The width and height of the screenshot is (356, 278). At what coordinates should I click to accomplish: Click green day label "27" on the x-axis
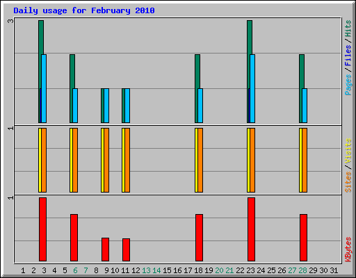click(292, 270)
